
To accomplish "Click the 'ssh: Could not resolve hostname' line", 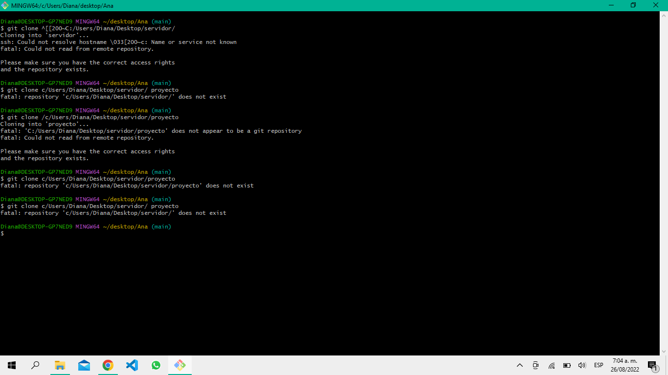I will coord(118,42).
